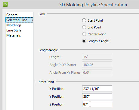Click the Angle In XY Plane field
Screen dimensions: 139x110
[97, 64]
